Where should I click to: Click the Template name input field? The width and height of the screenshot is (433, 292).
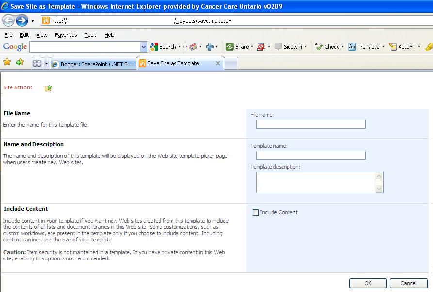pyautogui.click(x=311, y=155)
